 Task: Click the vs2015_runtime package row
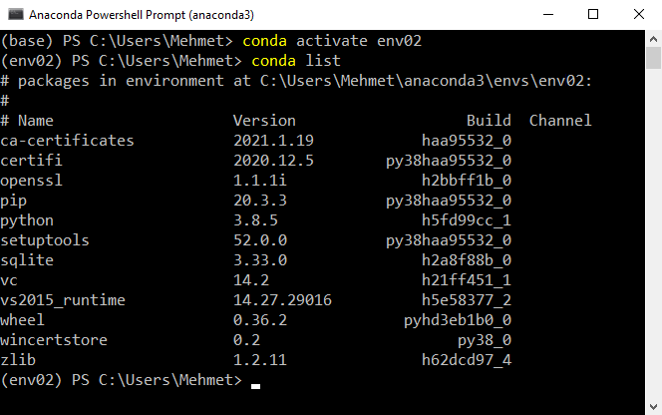256,300
